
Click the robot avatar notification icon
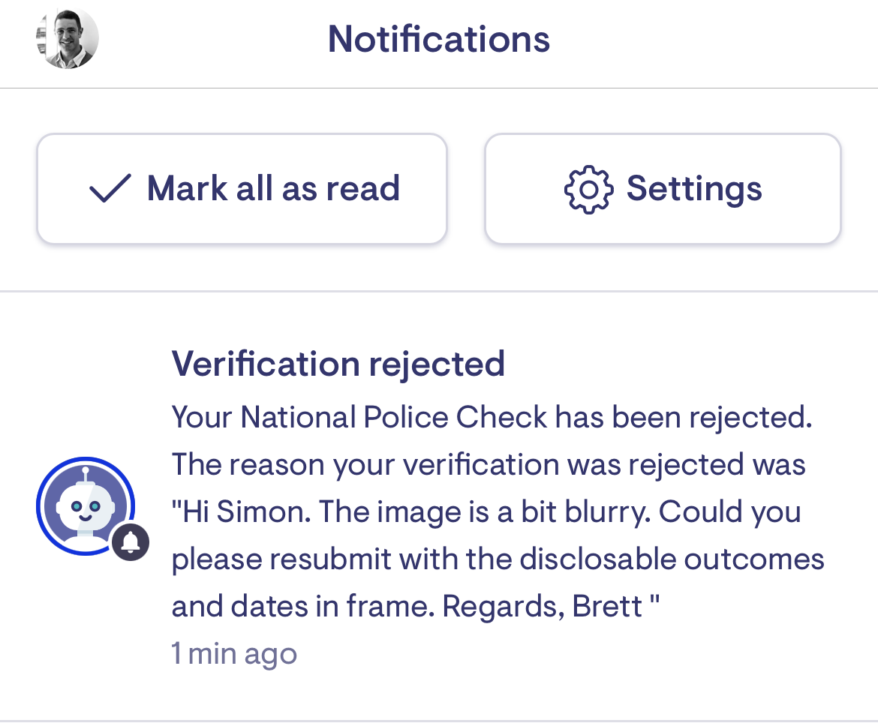click(x=85, y=507)
